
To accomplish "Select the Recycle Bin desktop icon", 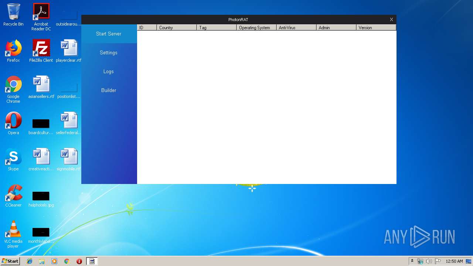I will (13, 15).
